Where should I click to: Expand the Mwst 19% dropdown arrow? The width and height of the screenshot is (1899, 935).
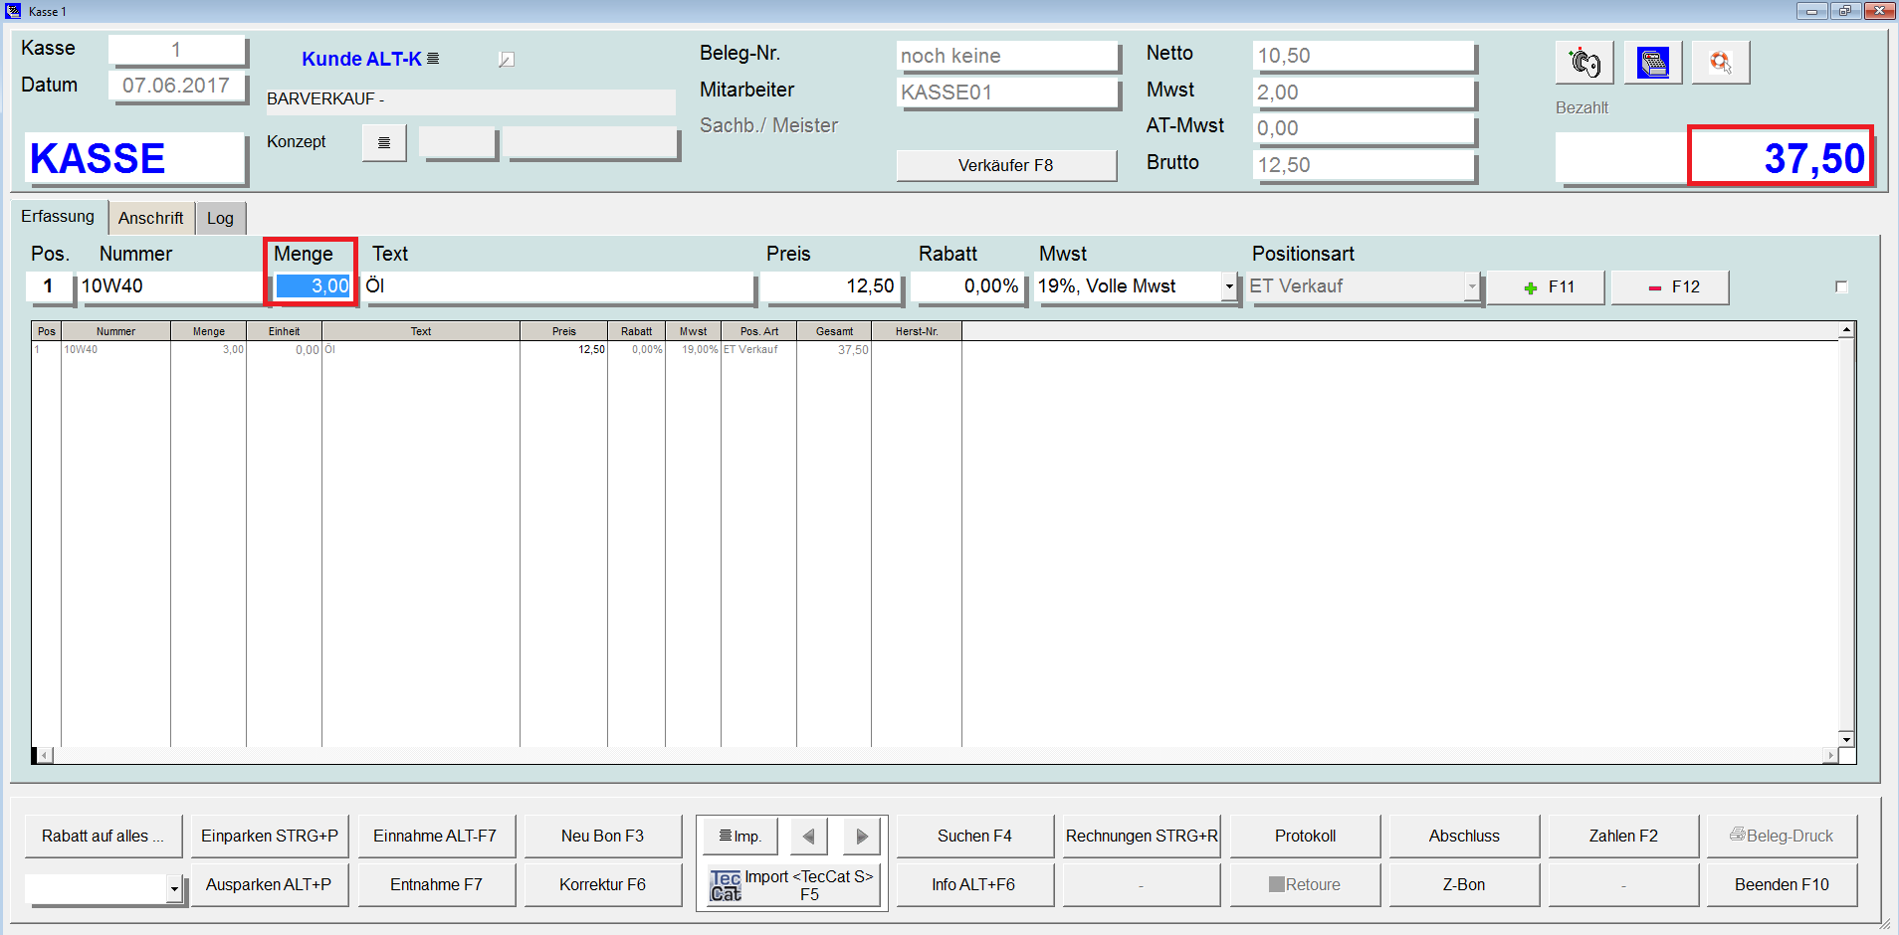coord(1229,286)
